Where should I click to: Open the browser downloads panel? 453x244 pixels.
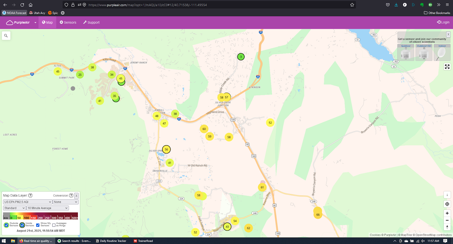coord(396,5)
